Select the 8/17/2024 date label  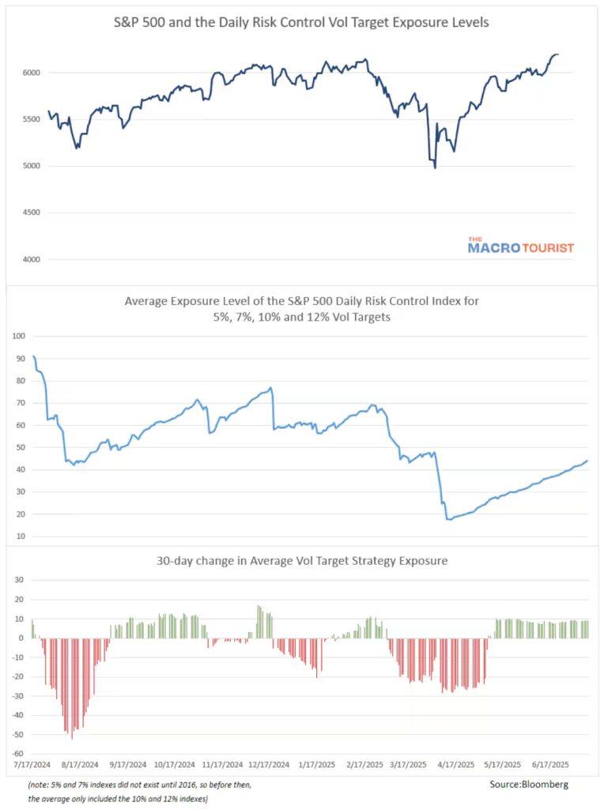pyautogui.click(x=81, y=765)
